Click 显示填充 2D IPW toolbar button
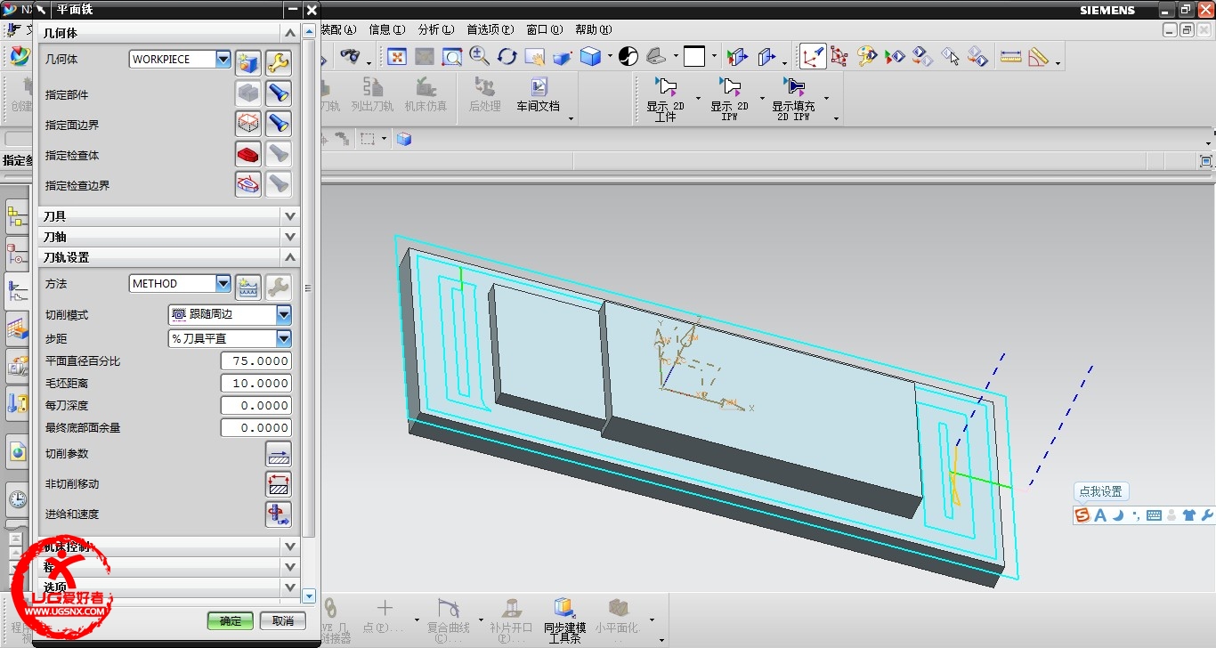Viewport: 1216px width, 648px height. click(x=794, y=99)
